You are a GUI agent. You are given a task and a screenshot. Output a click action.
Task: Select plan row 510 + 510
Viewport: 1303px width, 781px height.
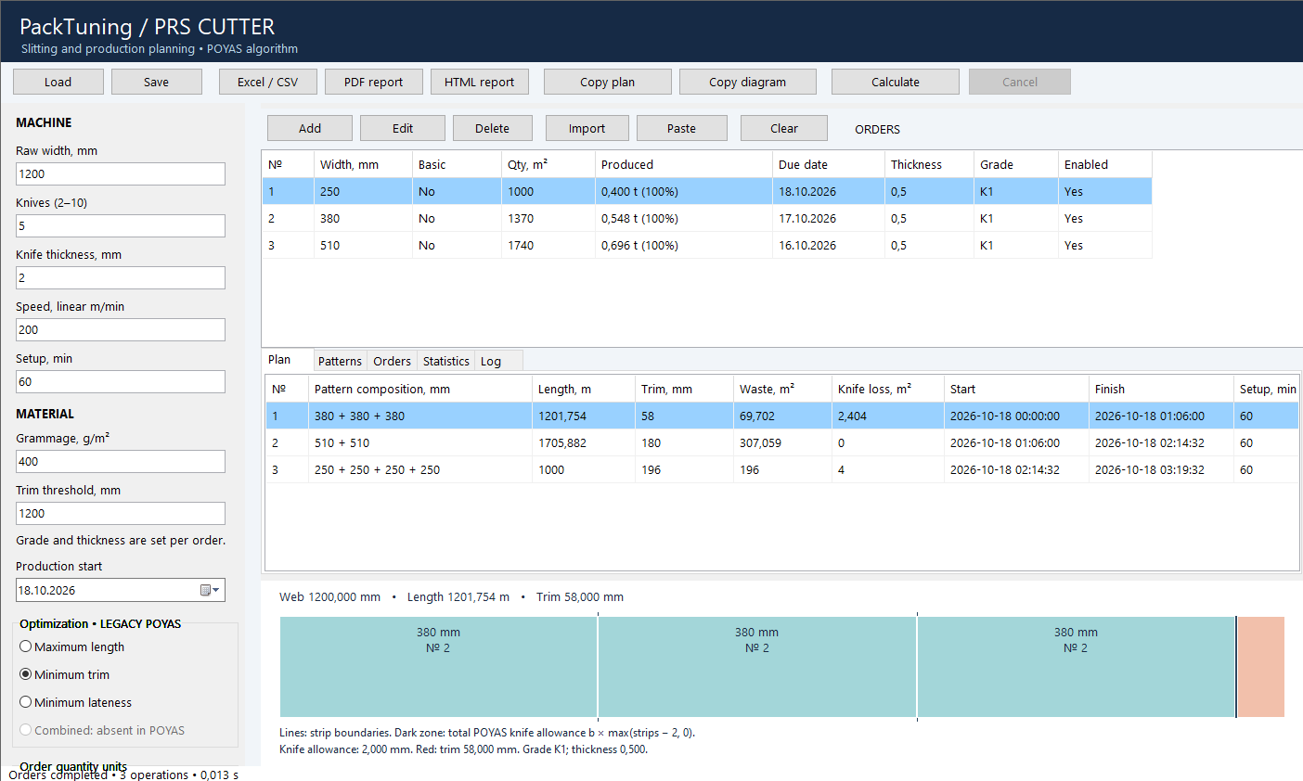782,442
